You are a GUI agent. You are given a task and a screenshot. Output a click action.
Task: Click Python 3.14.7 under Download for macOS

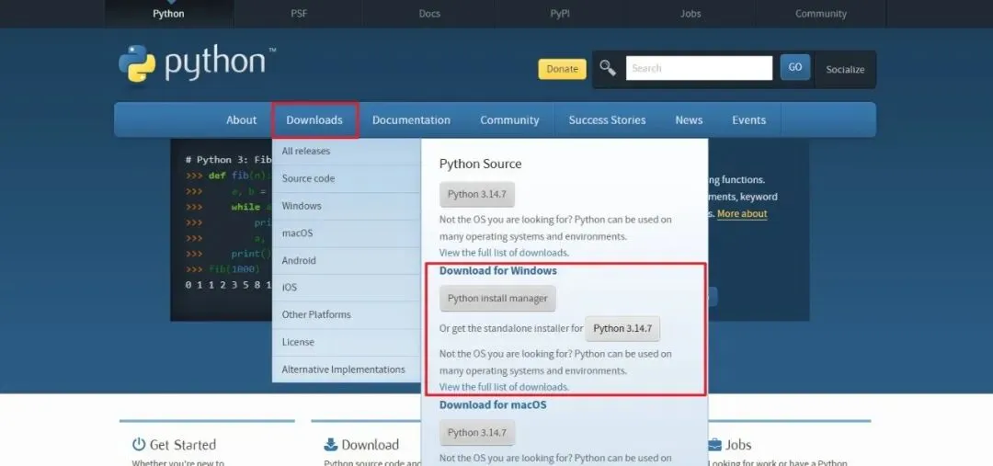click(477, 432)
